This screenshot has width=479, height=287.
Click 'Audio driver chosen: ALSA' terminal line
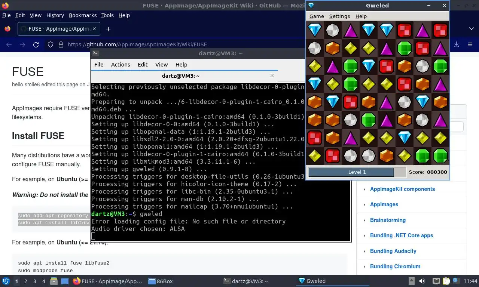pyautogui.click(x=138, y=229)
